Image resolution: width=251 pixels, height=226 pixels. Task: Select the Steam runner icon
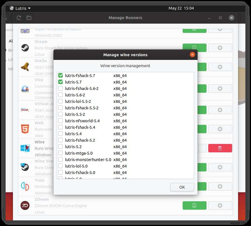pos(25,48)
